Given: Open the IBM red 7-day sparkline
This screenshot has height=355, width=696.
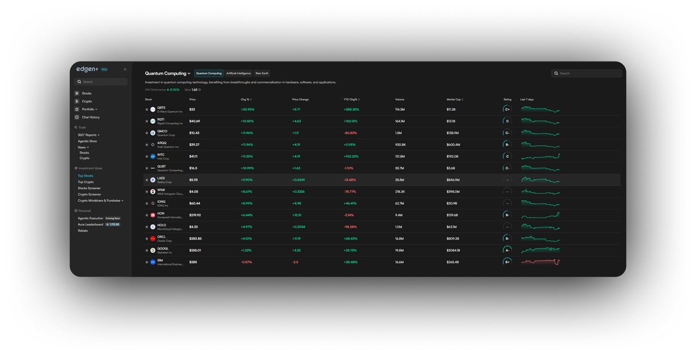Looking at the screenshot, I should [540, 262].
